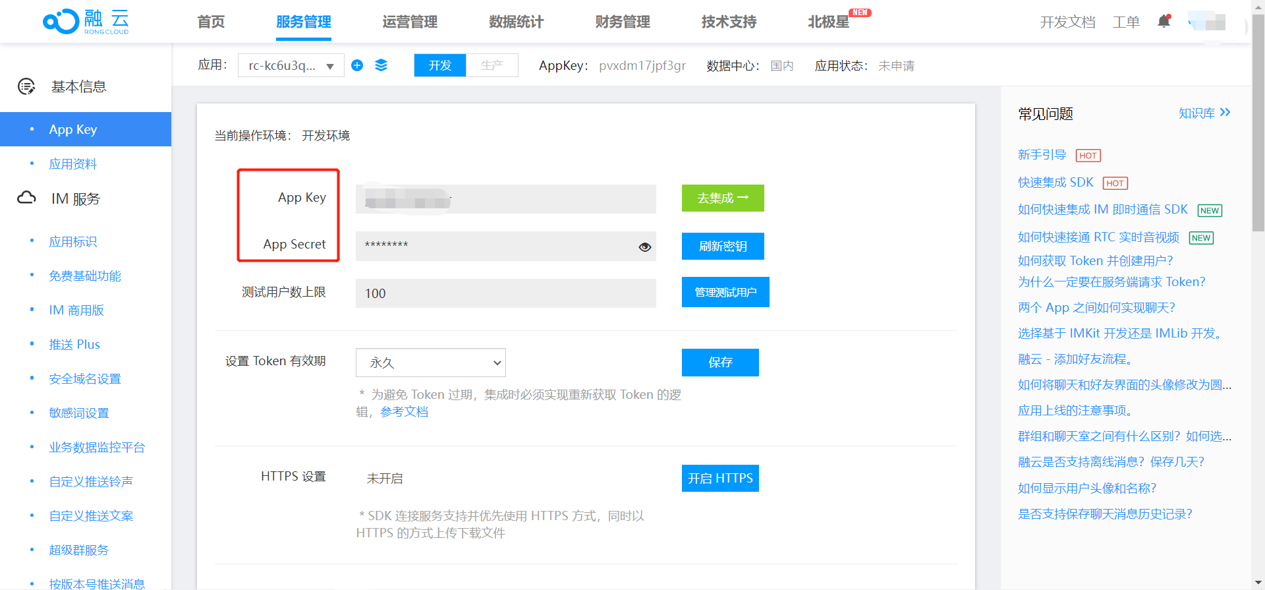Open the notification bell
This screenshot has width=1265, height=590.
[x=1164, y=22]
